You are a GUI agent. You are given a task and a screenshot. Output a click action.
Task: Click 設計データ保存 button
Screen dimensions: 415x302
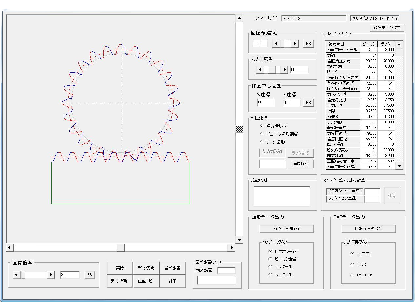coord(387,28)
